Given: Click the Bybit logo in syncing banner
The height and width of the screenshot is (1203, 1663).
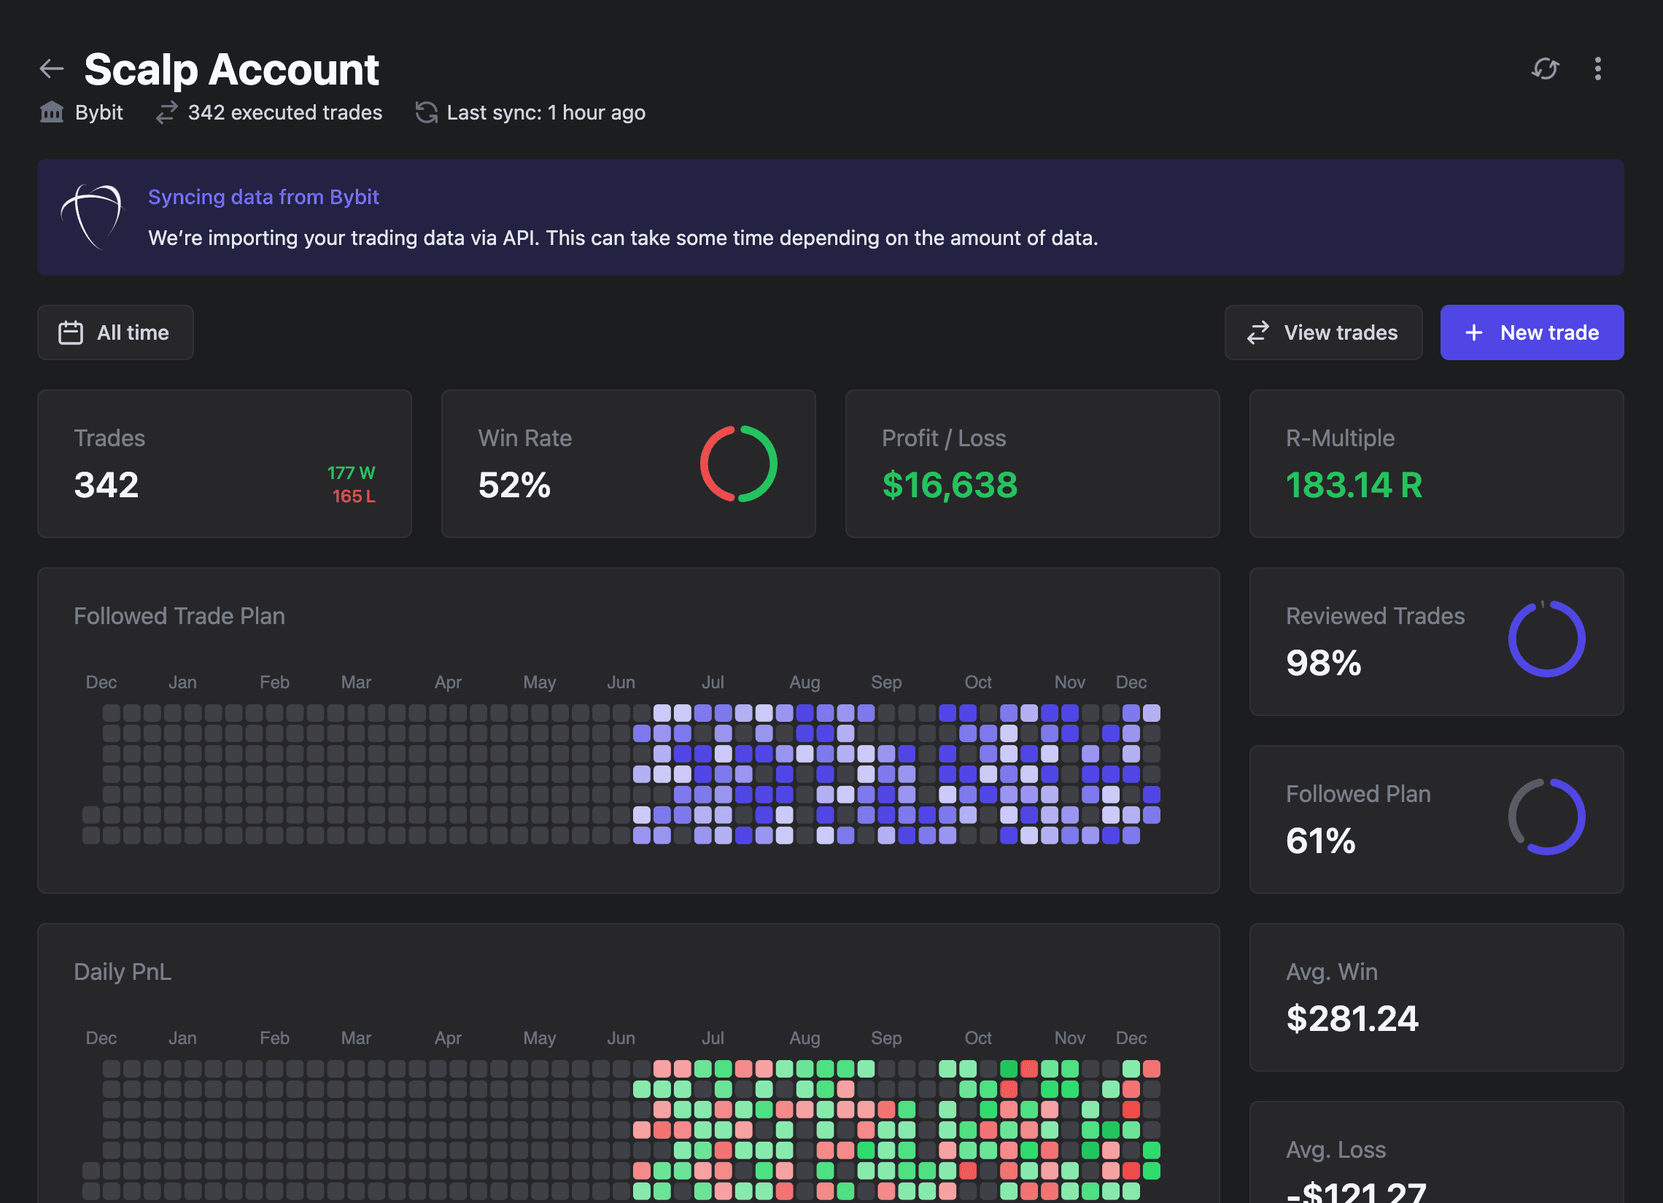Looking at the screenshot, I should click(93, 217).
